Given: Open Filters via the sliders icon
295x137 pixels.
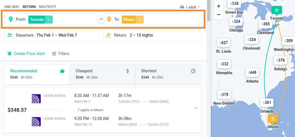Looking at the screenshot, I should [54, 54].
